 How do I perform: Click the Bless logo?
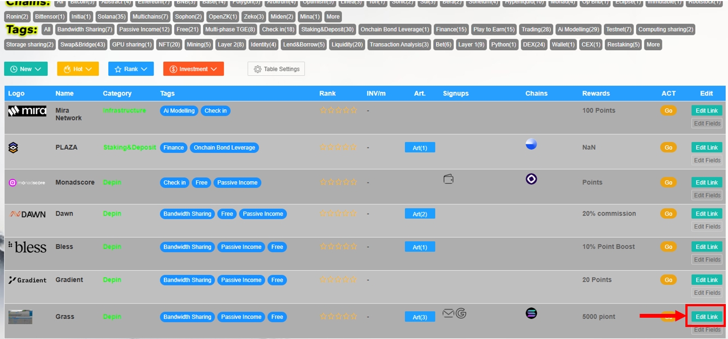point(27,247)
